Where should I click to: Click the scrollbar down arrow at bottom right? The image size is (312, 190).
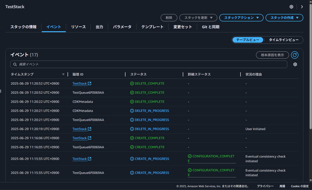[x=311, y=180]
